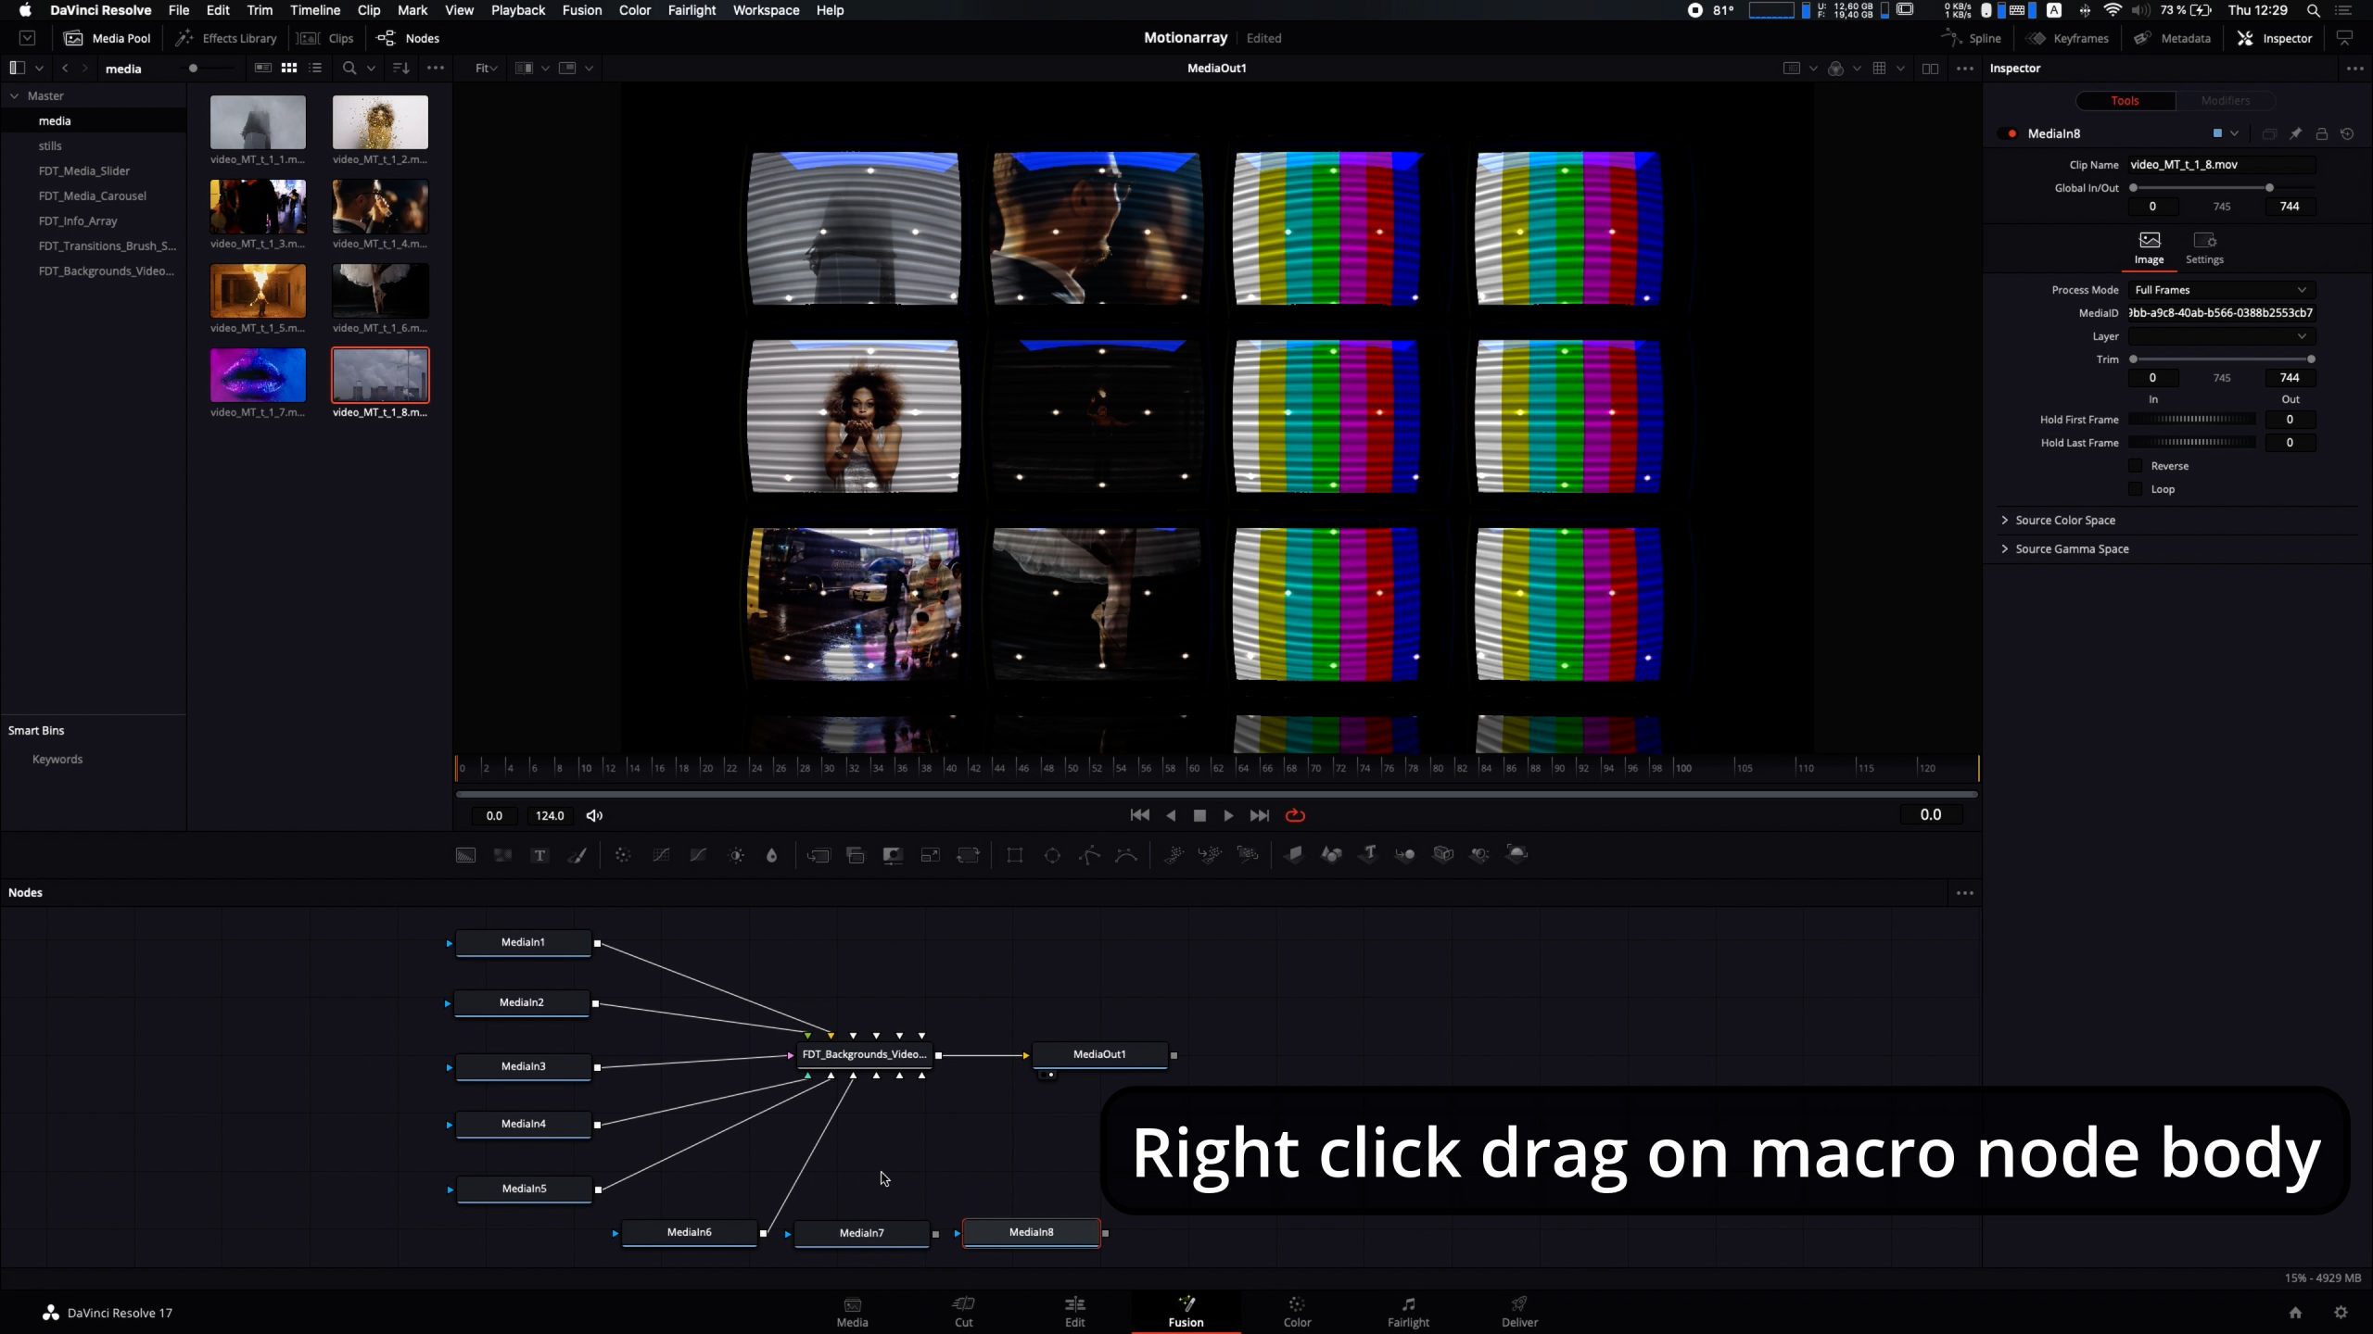This screenshot has height=1334, width=2373.
Task: Enable the Loop checkbox in Inspector
Action: (2137, 488)
